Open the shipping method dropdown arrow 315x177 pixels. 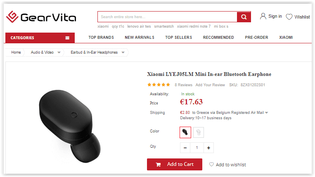pos(267,113)
